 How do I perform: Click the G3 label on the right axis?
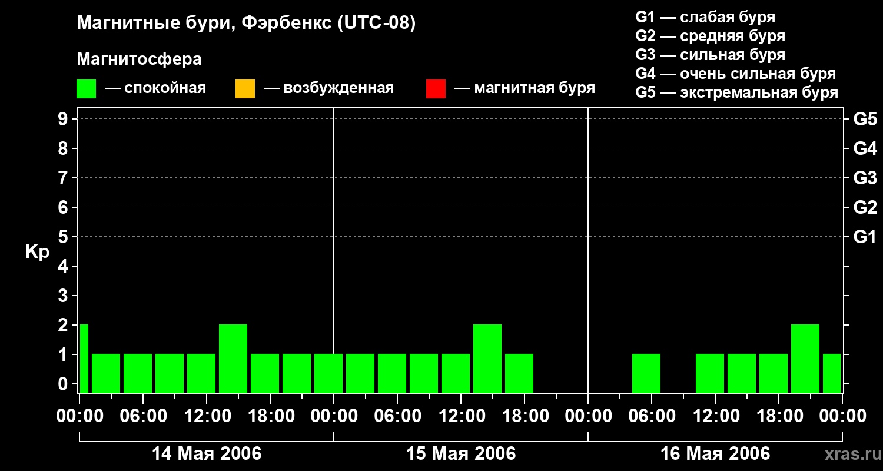865,178
